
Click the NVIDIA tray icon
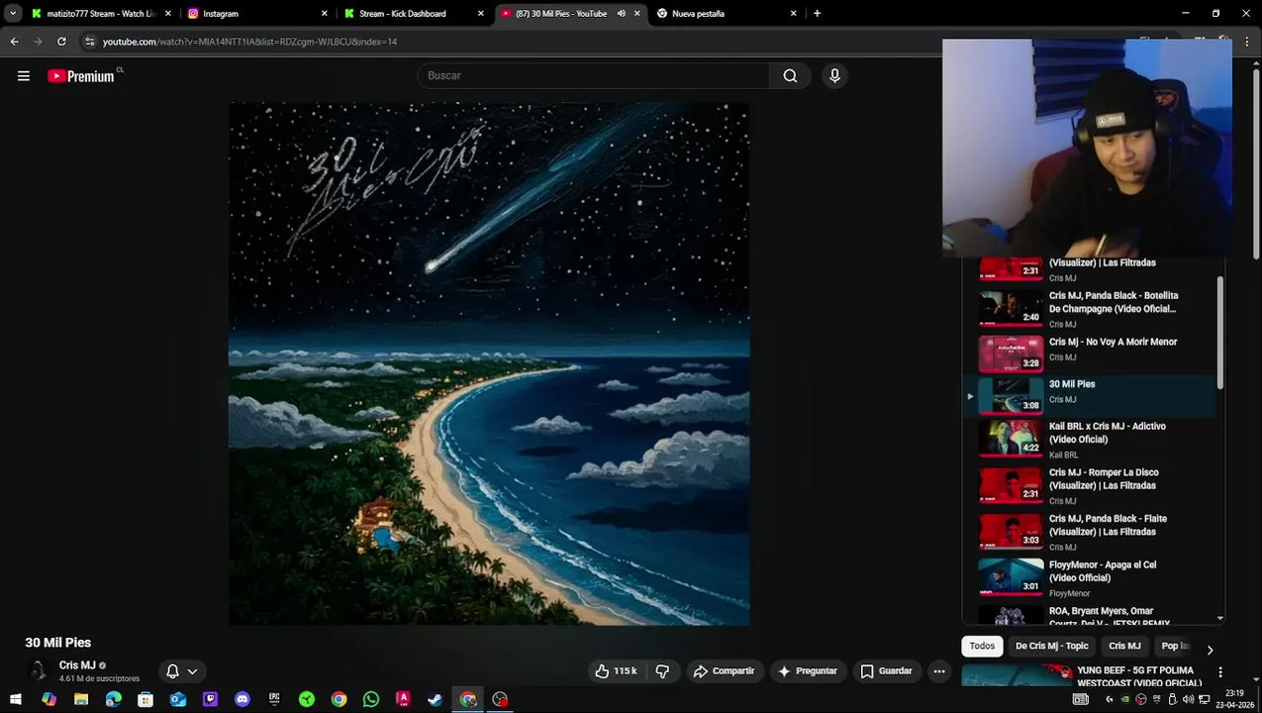click(x=1124, y=699)
